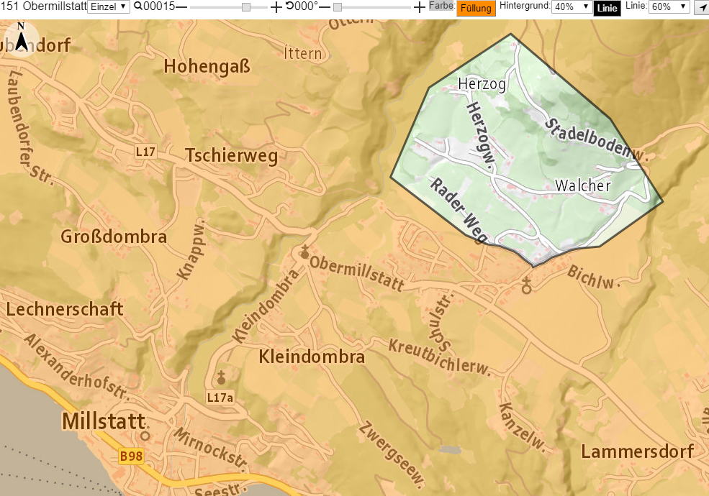
Task: Click the north arrow compass icon
Action: (x=21, y=39)
